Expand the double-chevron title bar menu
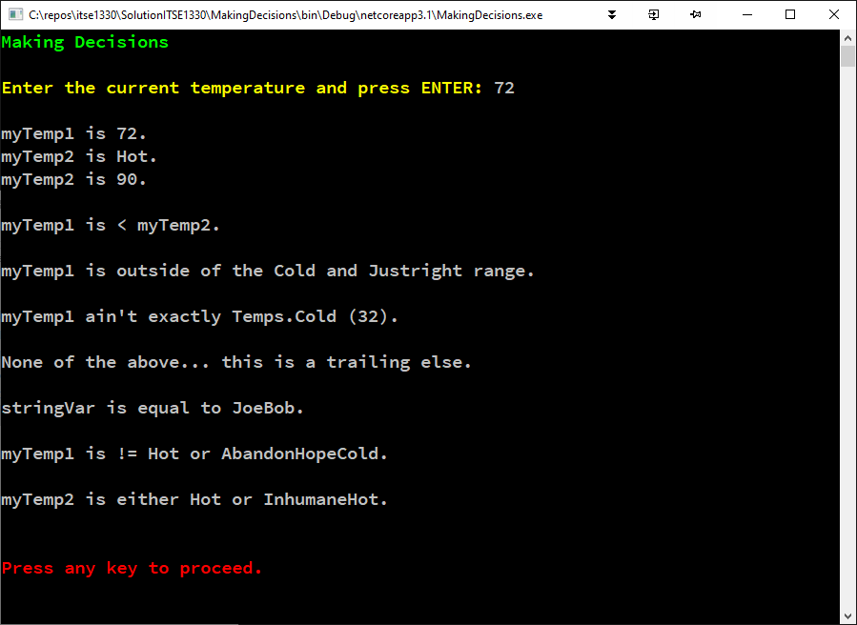 click(611, 14)
